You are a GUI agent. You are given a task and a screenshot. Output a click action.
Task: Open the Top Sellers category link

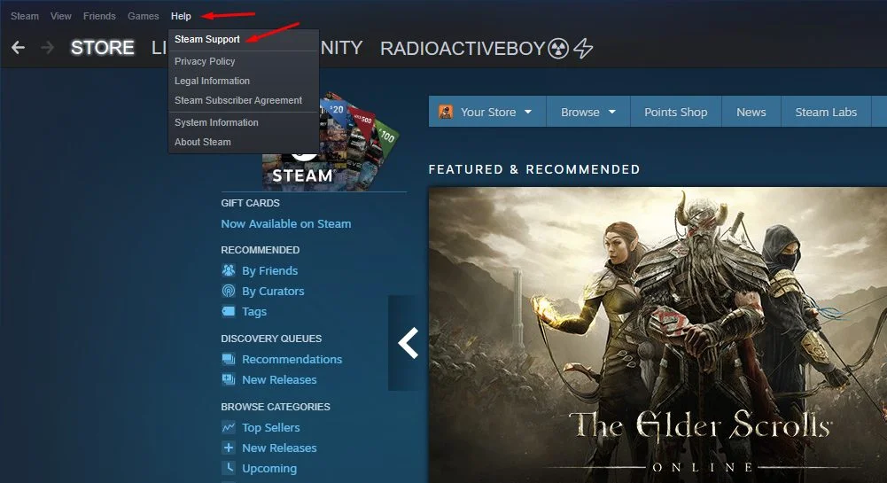271,427
